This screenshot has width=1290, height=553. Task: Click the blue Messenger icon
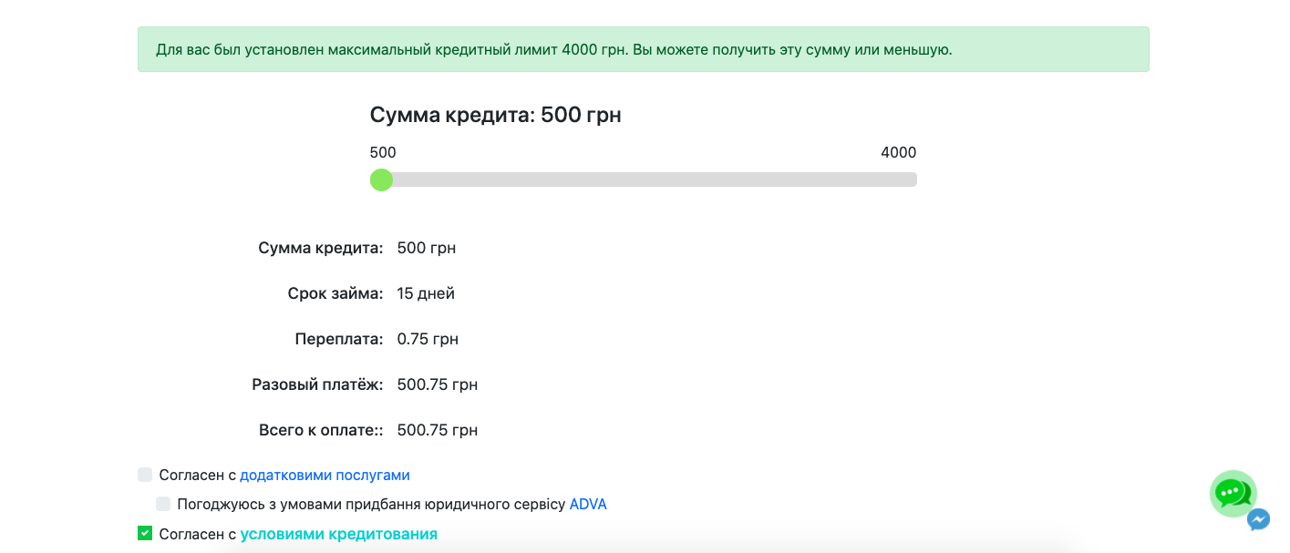pyautogui.click(x=1259, y=520)
